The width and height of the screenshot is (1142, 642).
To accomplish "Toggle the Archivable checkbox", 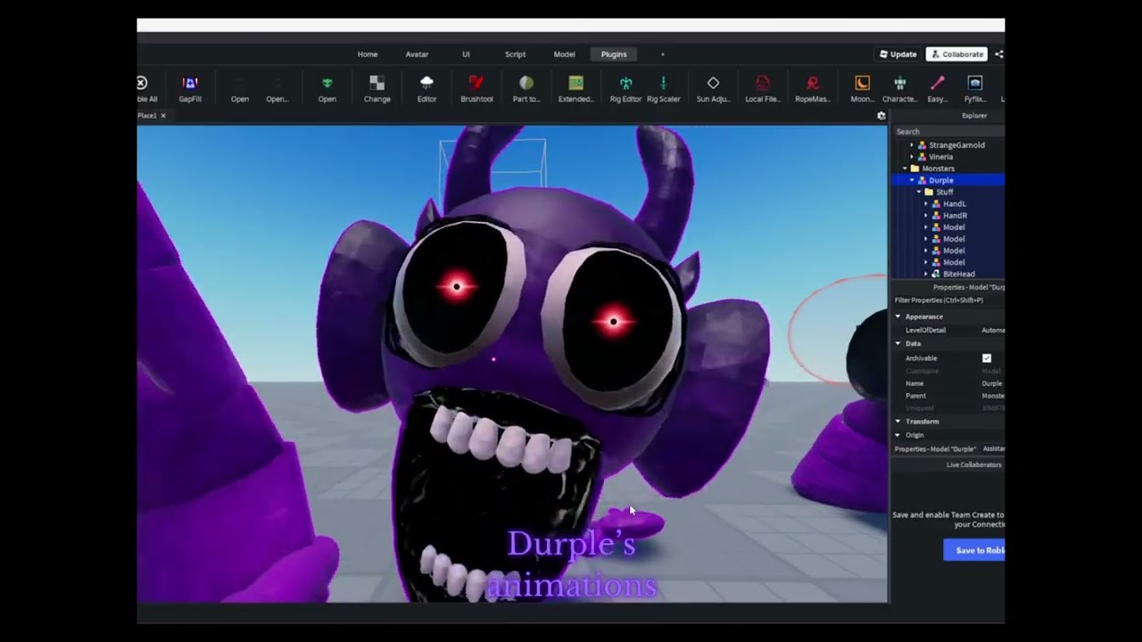I will [987, 358].
